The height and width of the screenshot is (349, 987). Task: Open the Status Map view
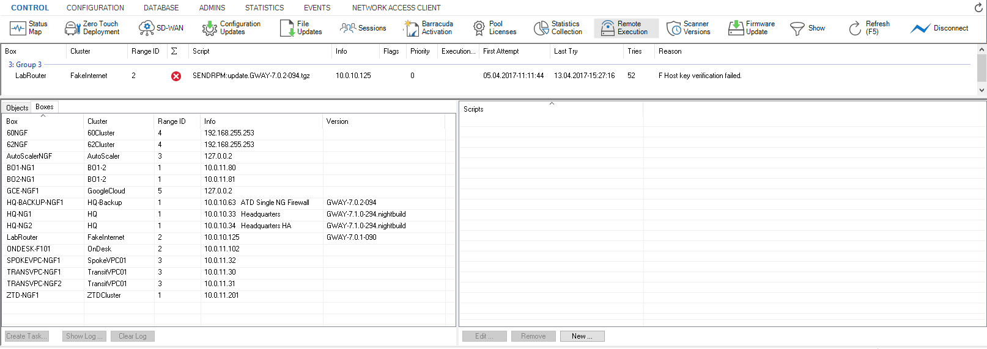pos(29,28)
